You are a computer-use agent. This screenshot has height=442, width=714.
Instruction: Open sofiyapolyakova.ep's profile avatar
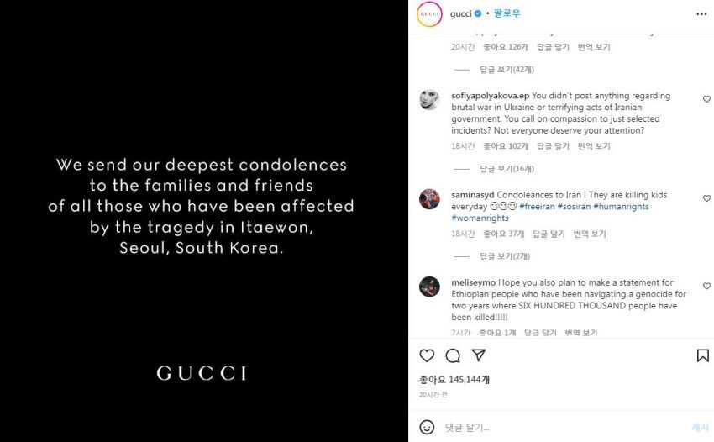[429, 99]
